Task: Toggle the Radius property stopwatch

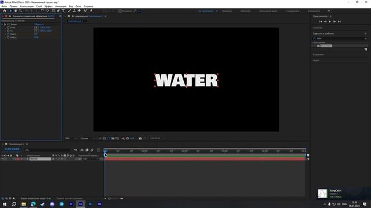Action: point(8,38)
